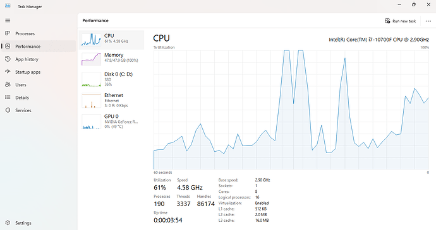The width and height of the screenshot is (436, 230).
Task: Click the Startup apps gauge icon
Action: 8,72
